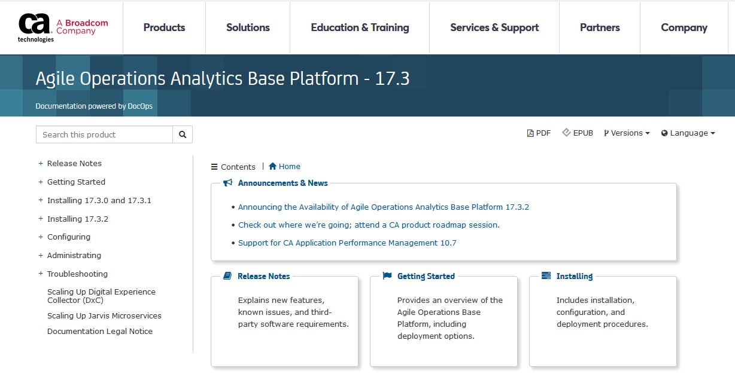Click the Release Notes book icon

tap(227, 276)
